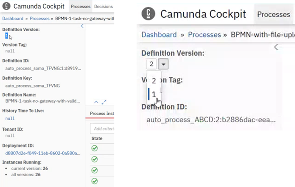Open the Decisions tab
Image resolution: width=295 pixels, height=187 pixels.
(103, 7)
